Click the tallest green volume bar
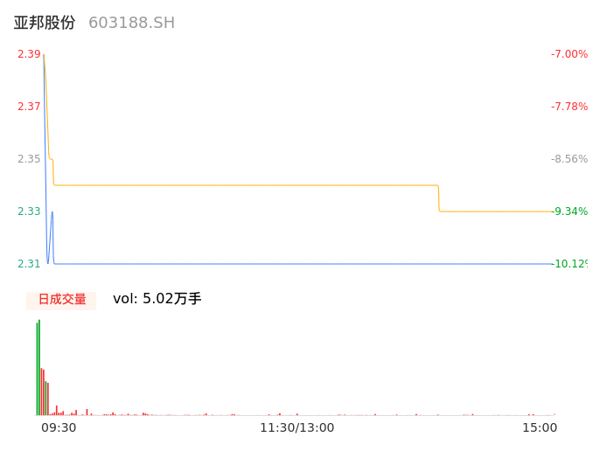600x458 pixels. (x=39, y=367)
